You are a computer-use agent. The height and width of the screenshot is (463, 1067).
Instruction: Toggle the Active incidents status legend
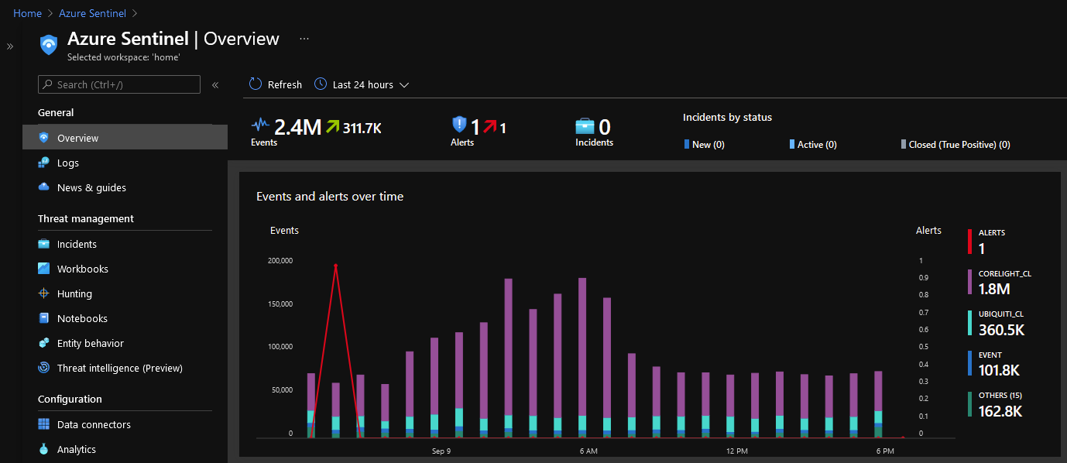coord(812,144)
